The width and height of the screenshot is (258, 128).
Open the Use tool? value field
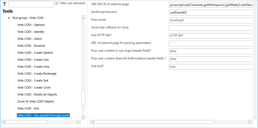coord(211,67)
